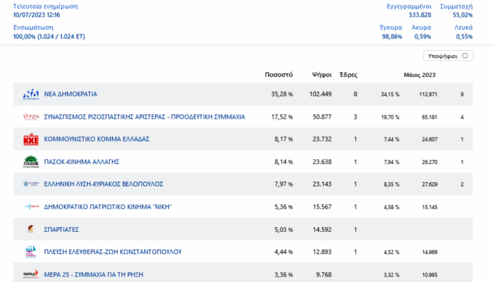The image size is (494, 282).
Task: Enable the Υποψήφιοι checkbox
Action: [x=465, y=56]
